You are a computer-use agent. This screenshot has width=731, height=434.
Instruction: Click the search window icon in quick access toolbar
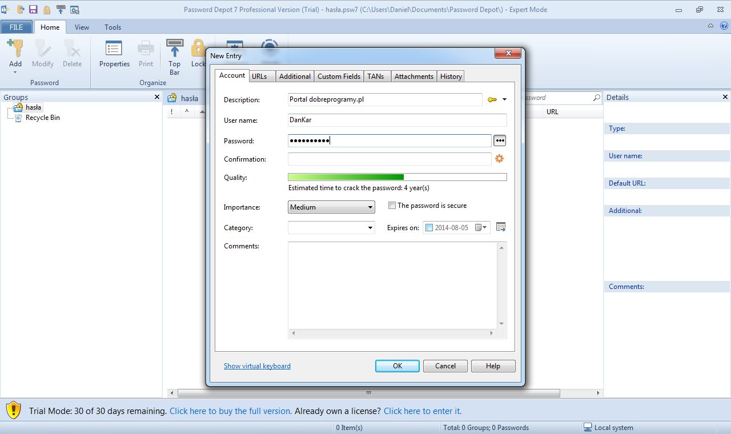74,10
